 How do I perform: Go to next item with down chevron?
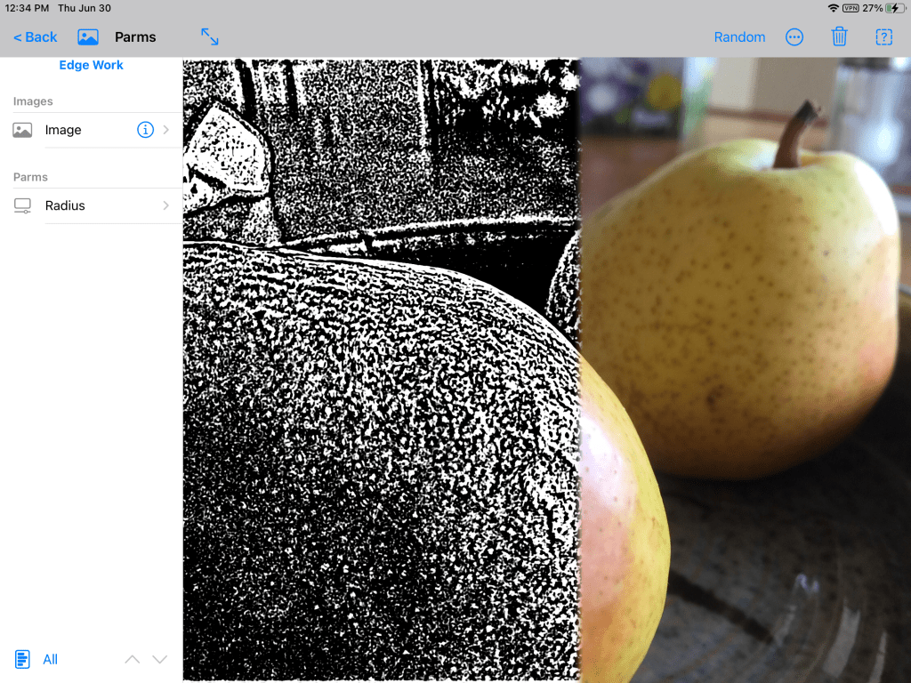pos(160,659)
